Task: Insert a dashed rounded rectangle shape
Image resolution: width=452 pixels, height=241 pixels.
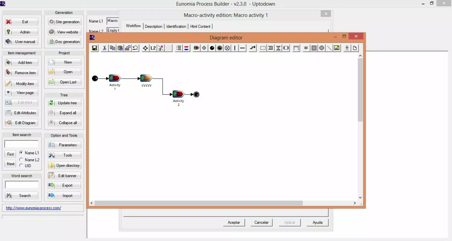Action: tap(263, 48)
